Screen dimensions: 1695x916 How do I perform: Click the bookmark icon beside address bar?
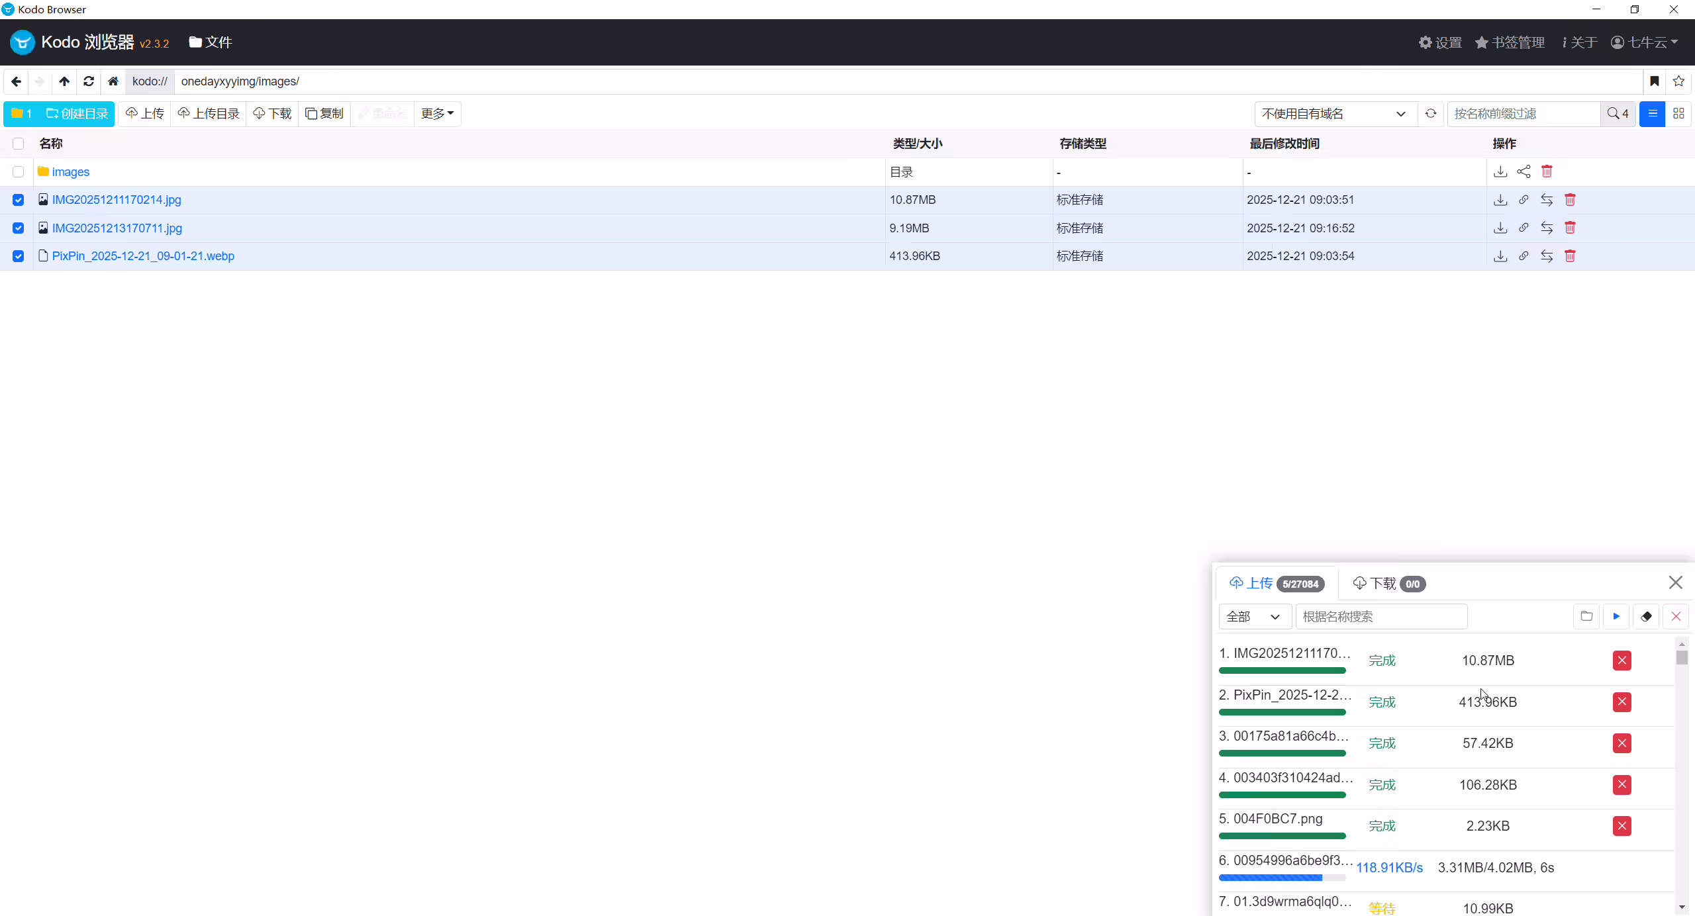click(1654, 81)
